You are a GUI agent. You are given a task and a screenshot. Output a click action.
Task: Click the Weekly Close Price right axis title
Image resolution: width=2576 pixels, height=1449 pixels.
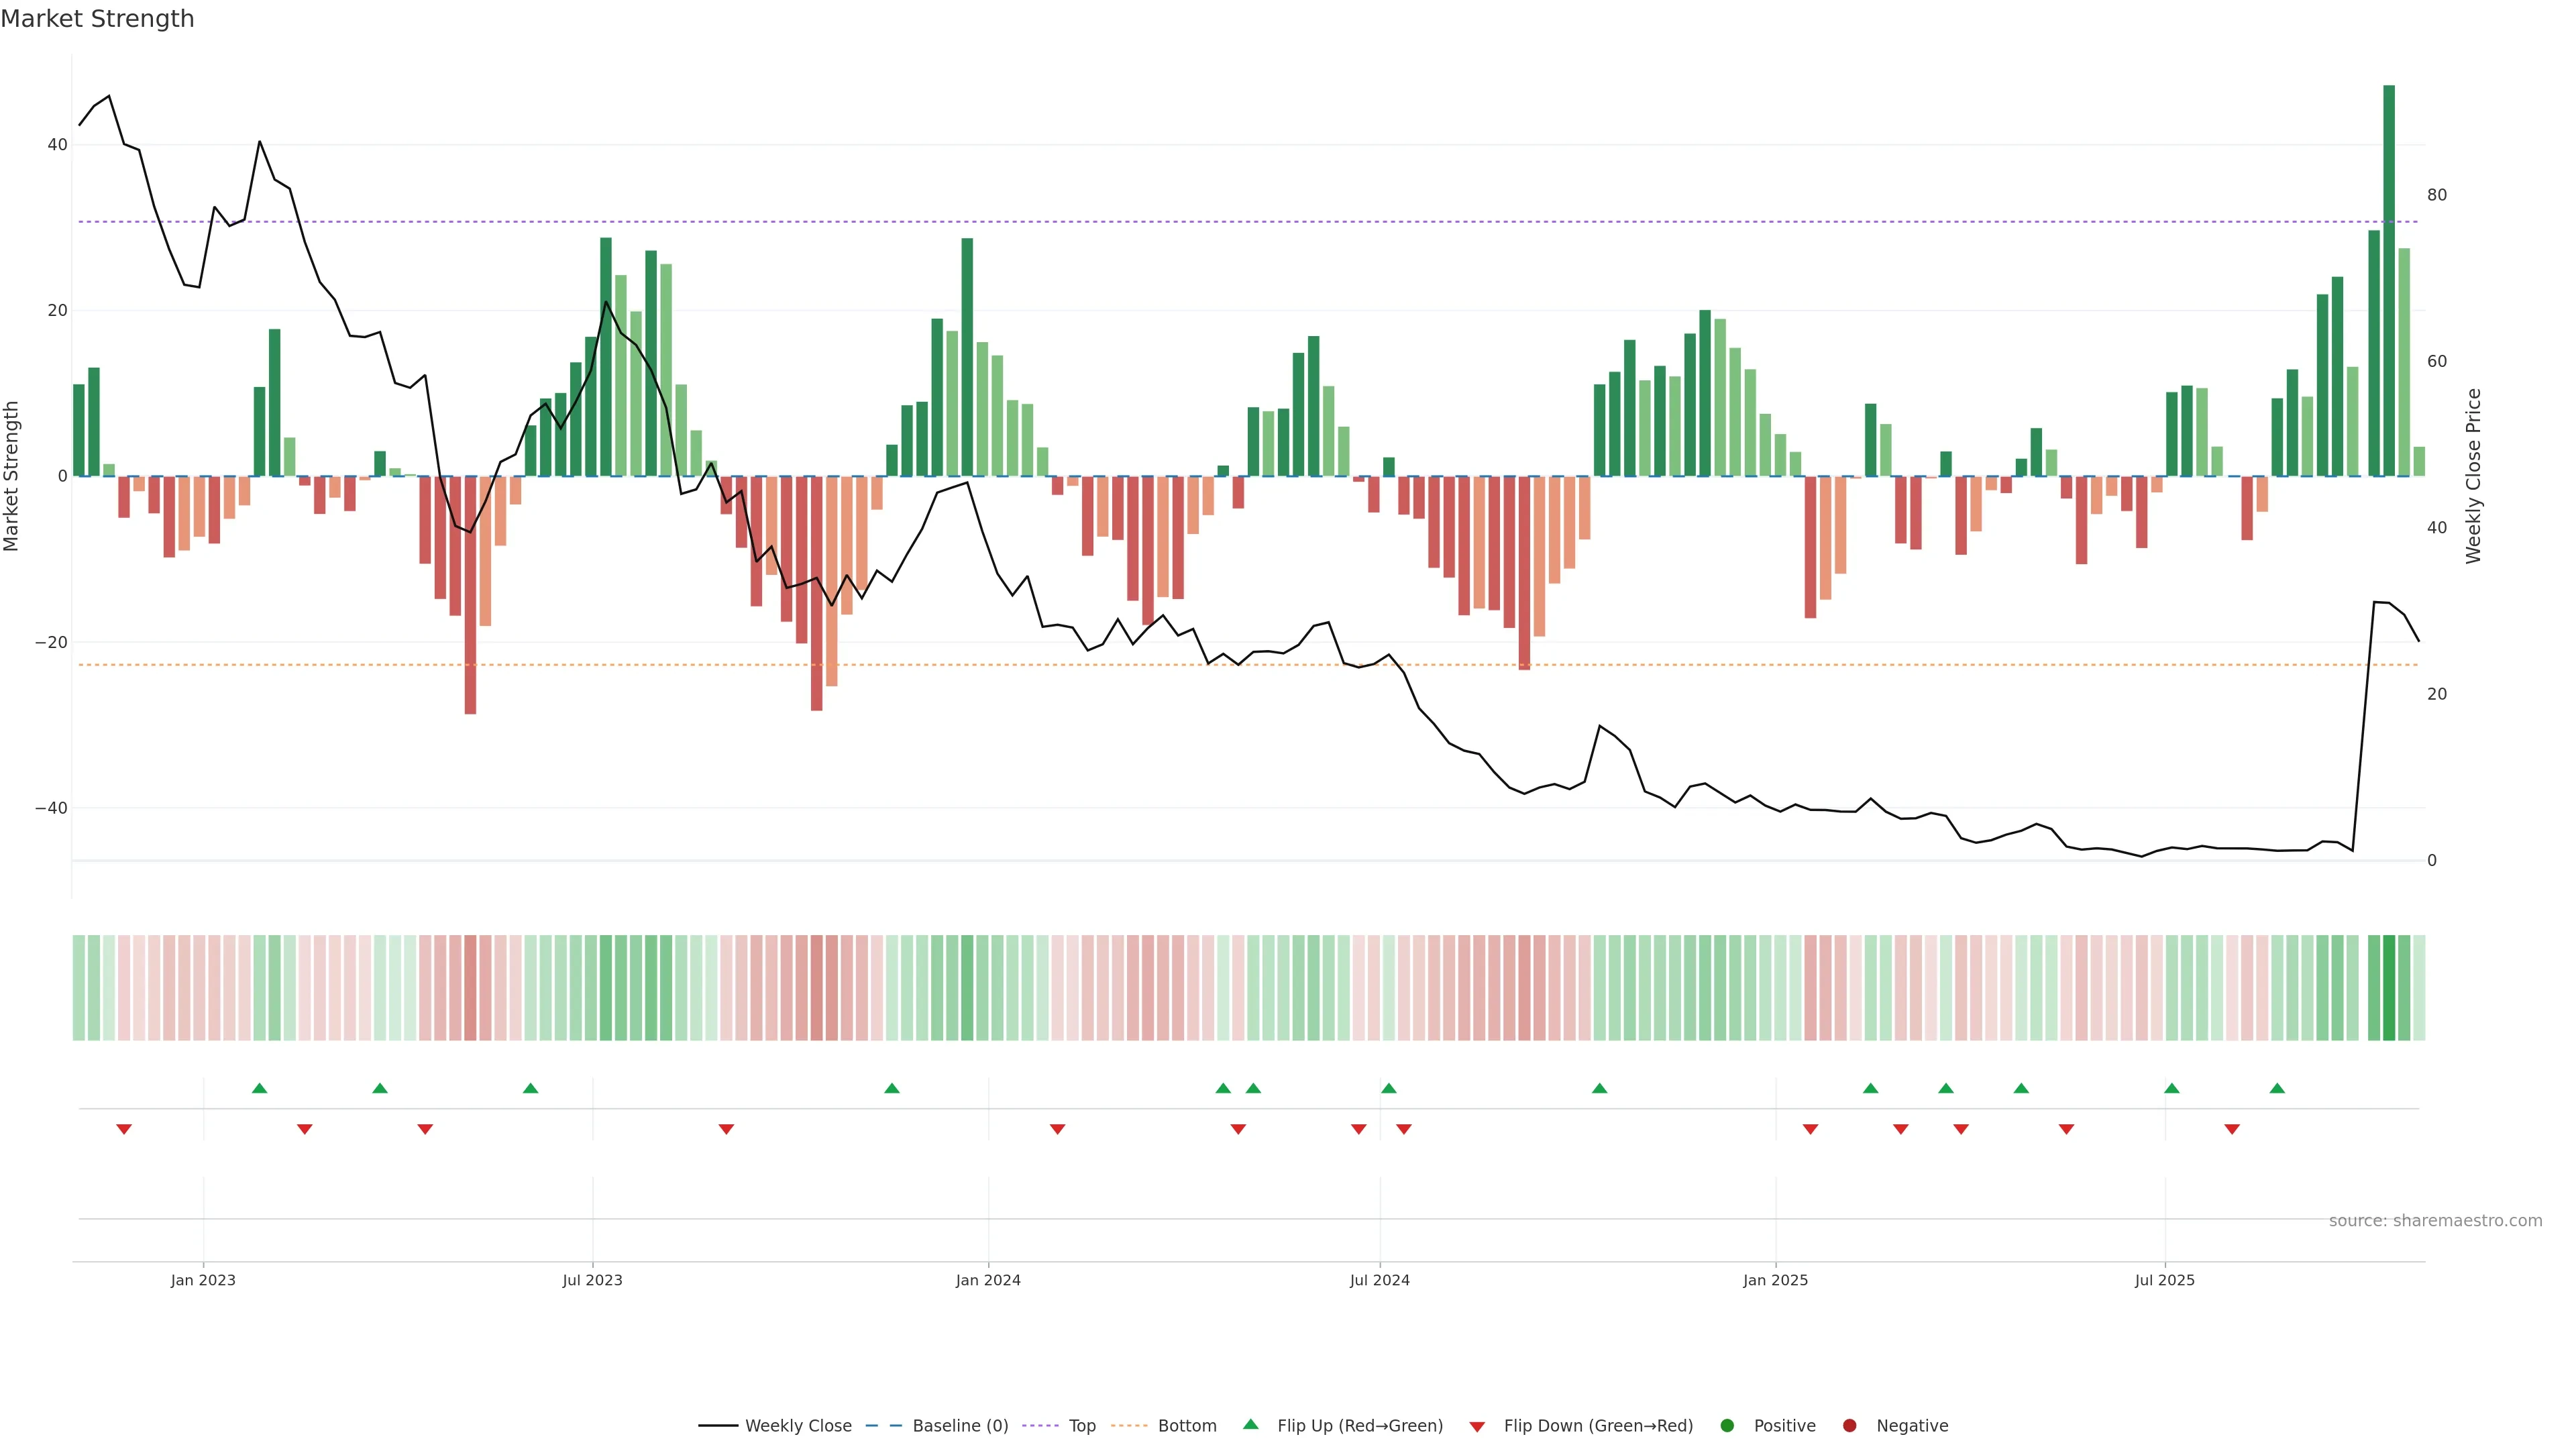(x=2473, y=476)
